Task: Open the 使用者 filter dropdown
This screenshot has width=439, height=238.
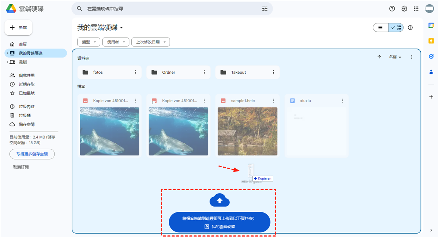Action: (x=116, y=42)
